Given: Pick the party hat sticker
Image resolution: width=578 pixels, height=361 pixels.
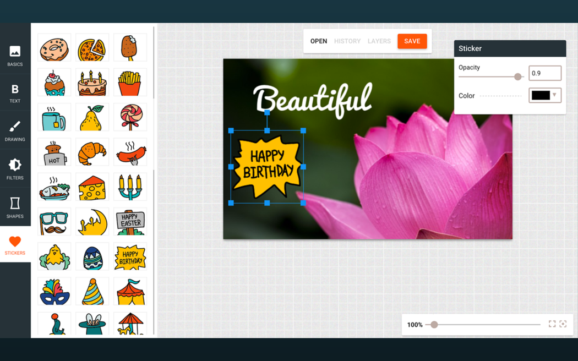Looking at the screenshot, I should [x=92, y=292].
